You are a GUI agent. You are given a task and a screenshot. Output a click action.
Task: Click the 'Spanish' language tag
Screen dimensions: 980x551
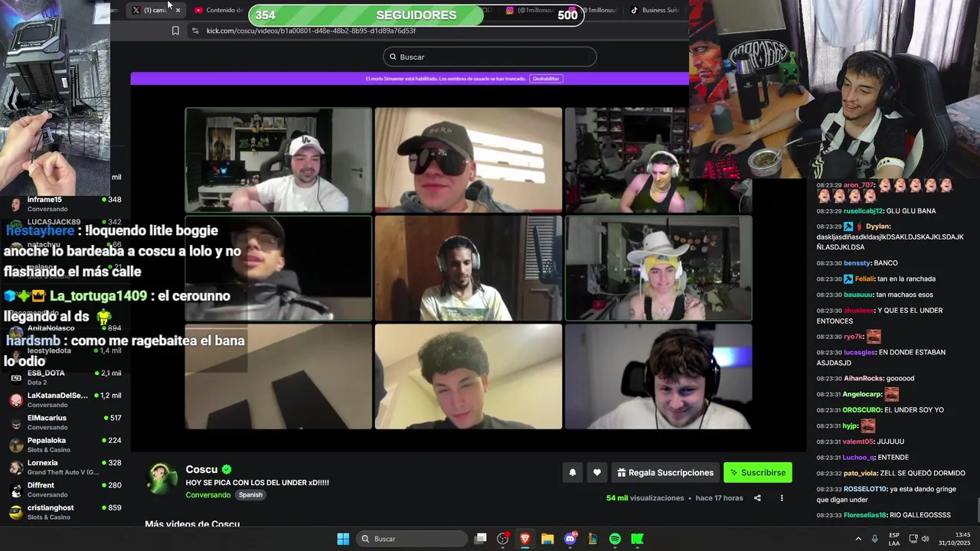point(250,495)
